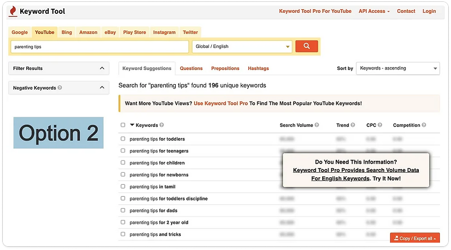The width and height of the screenshot is (451, 250).
Task: Select the YouTube search tab
Action: (45, 32)
